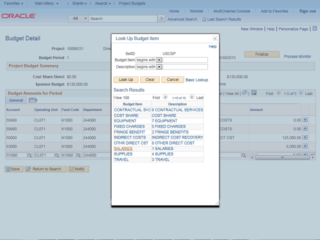Open the Last Search Results icon link
The height and width of the screenshot is (240, 320).
click(x=204, y=19)
